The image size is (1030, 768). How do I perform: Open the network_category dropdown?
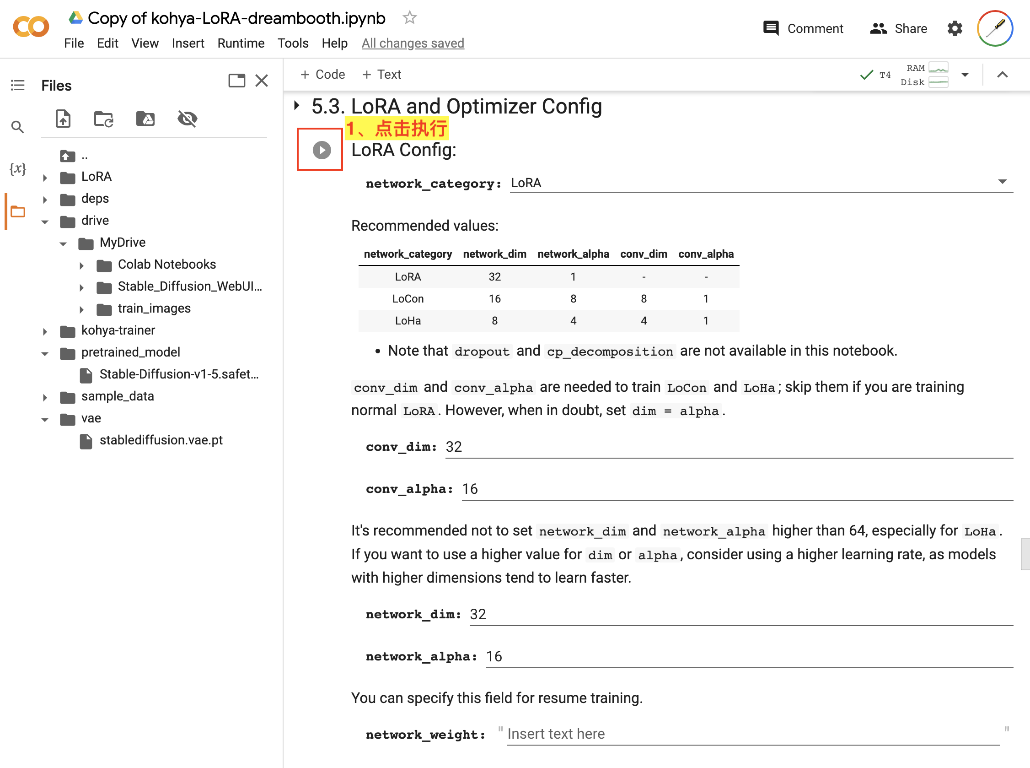pyautogui.click(x=1002, y=182)
